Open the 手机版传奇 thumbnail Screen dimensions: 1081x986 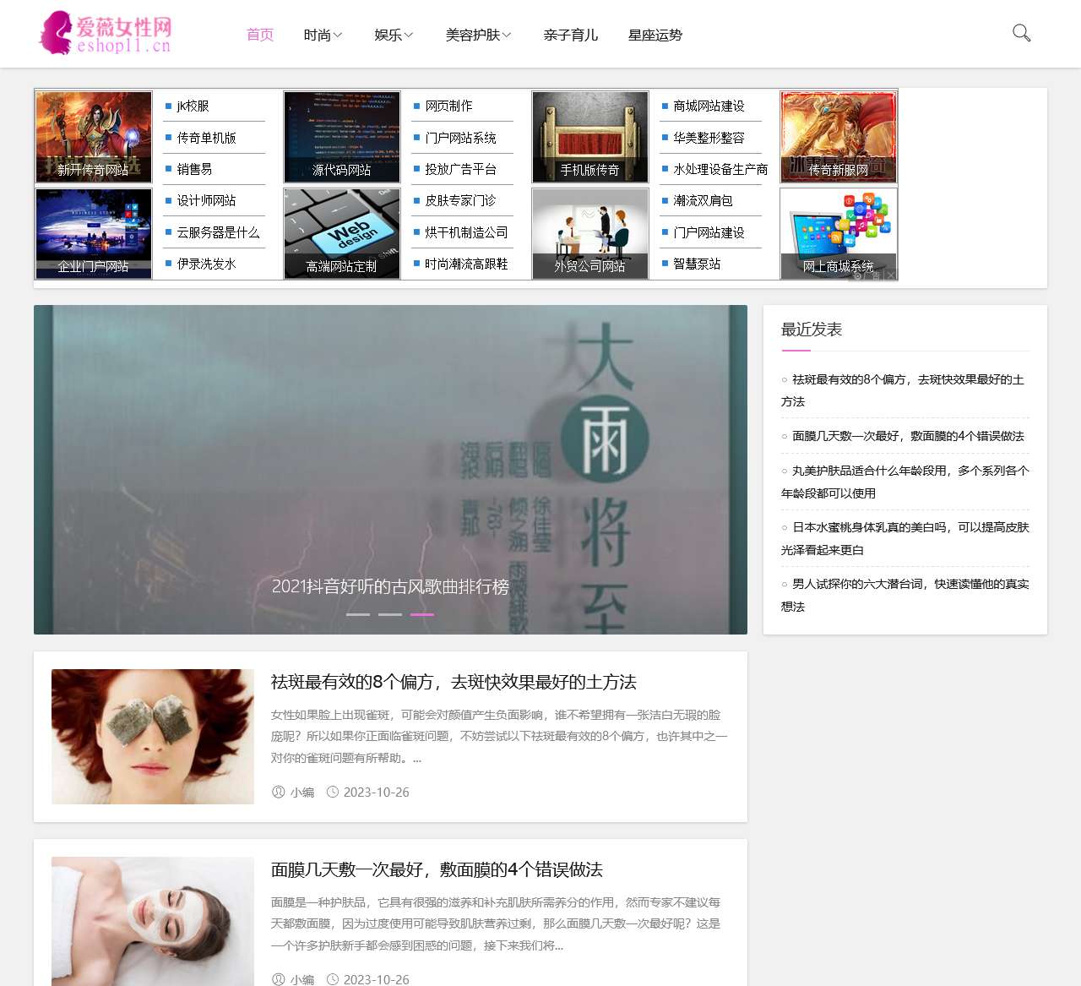pos(590,137)
